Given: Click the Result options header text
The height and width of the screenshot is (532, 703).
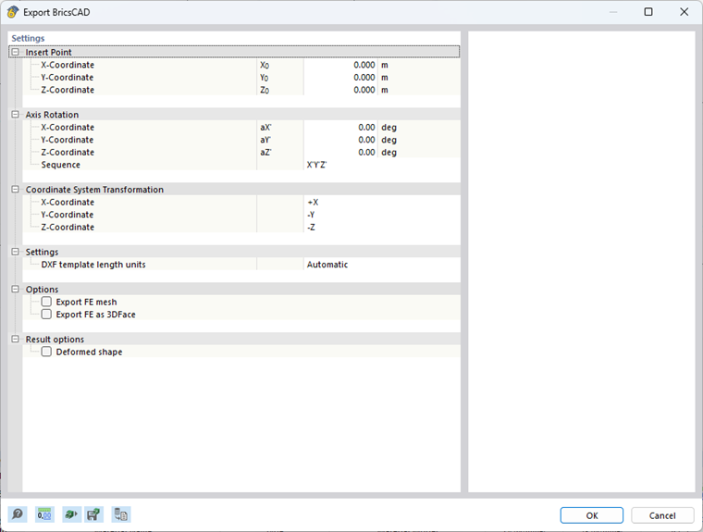Looking at the screenshot, I should tap(55, 340).
